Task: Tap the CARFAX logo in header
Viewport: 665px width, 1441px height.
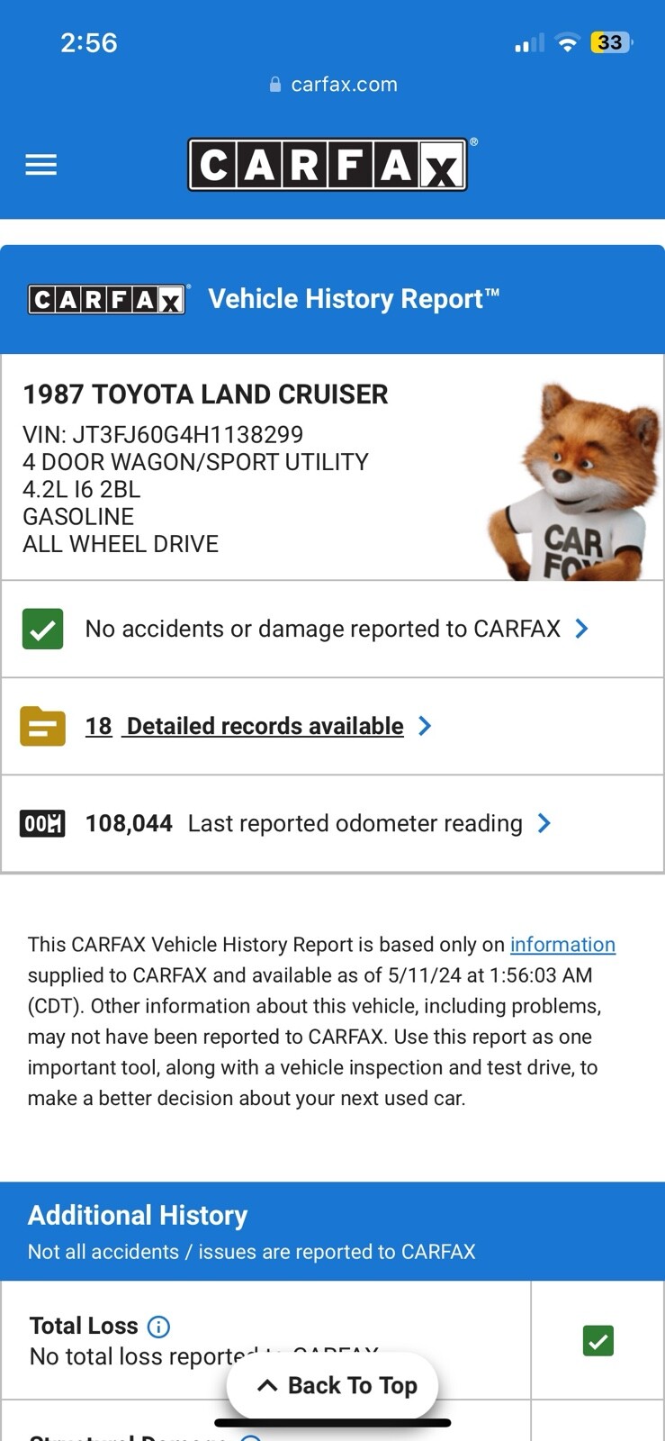Action: (328, 165)
